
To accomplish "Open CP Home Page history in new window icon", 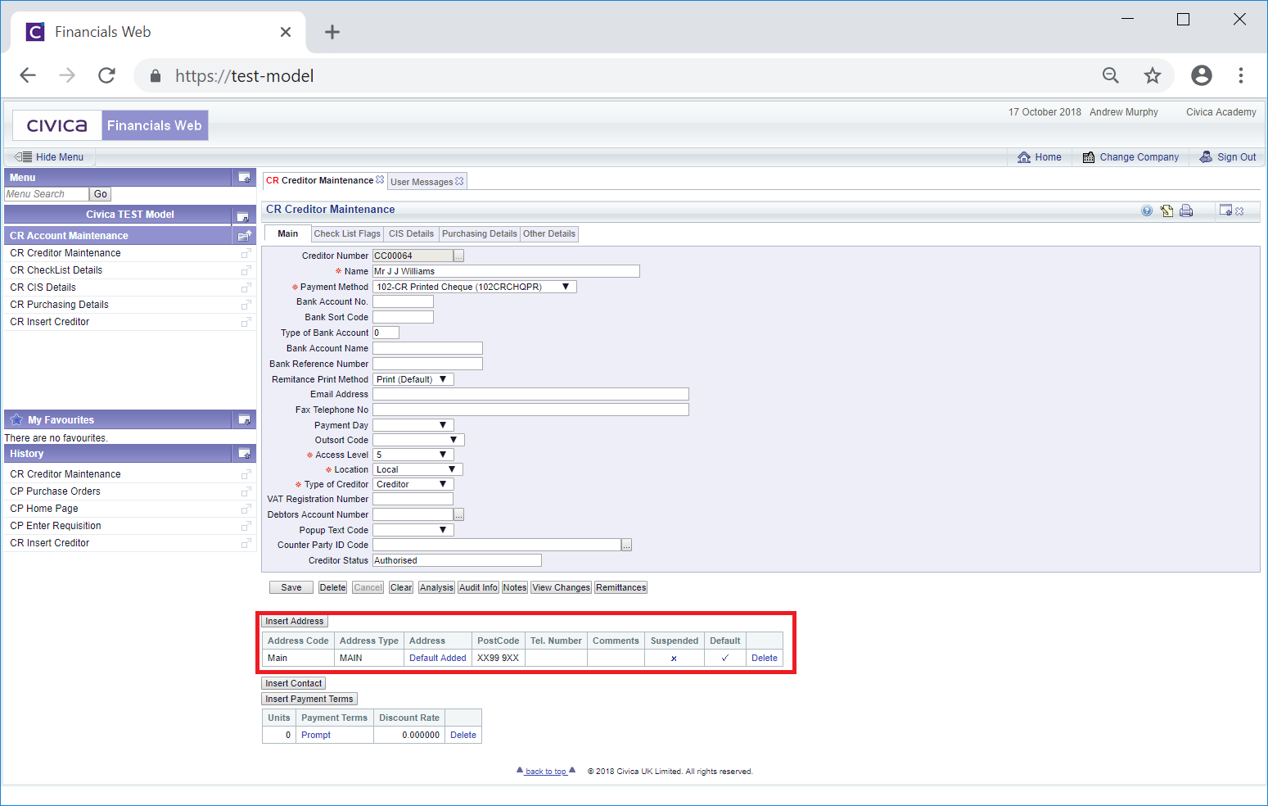I will pos(246,509).
